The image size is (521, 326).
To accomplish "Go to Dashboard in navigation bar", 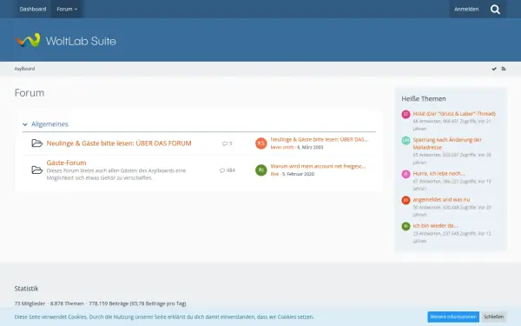I will point(33,9).
